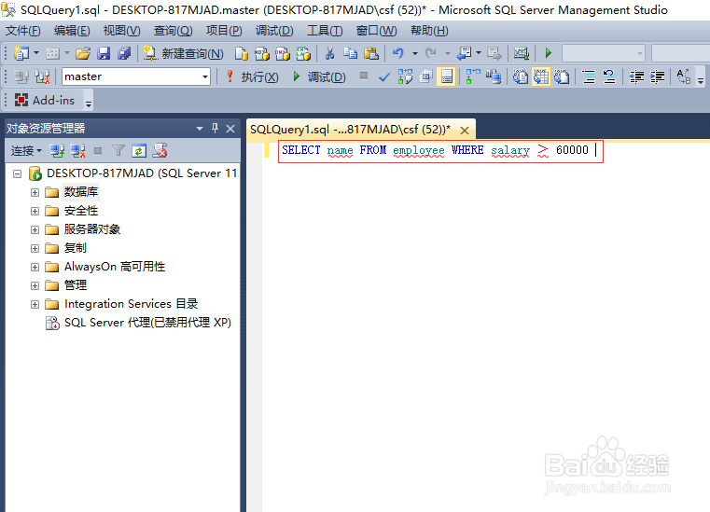Viewport: 710px width, 512px height.
Task: Click the green Start play icon on standard toolbar
Action: point(549,53)
